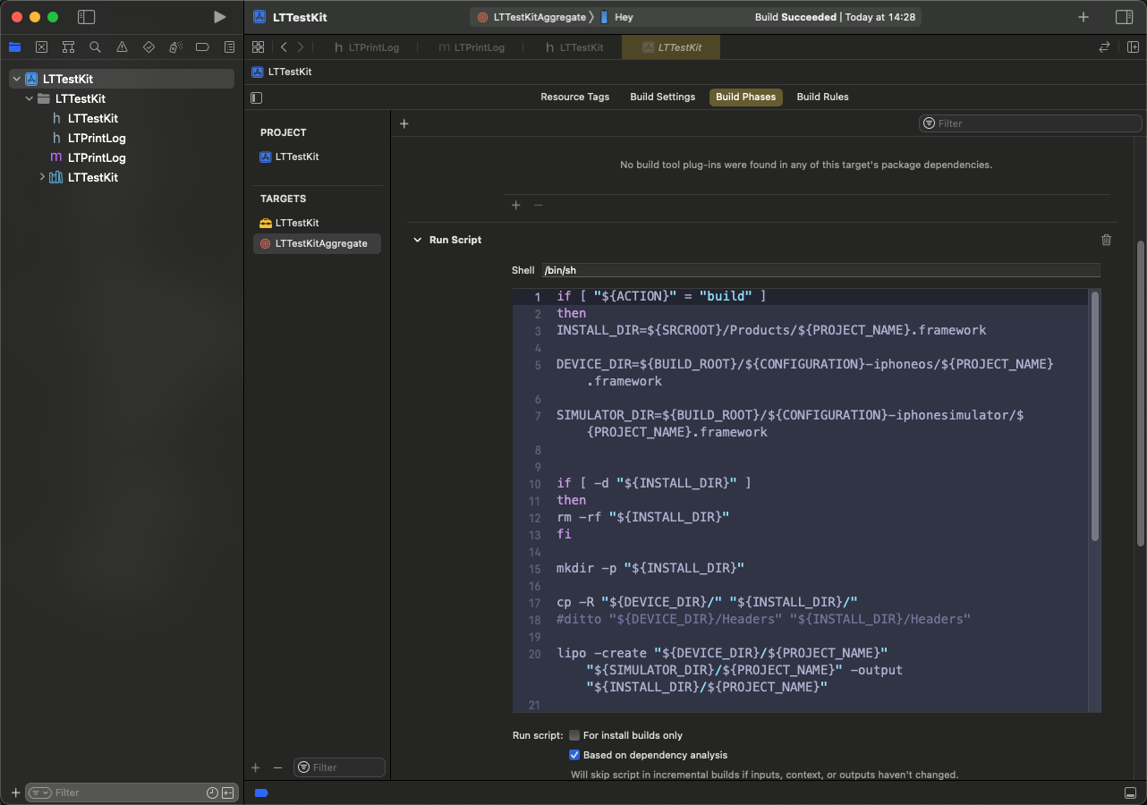Open the Test navigator diamond icon
This screenshot has height=805, width=1147.
coord(149,47)
